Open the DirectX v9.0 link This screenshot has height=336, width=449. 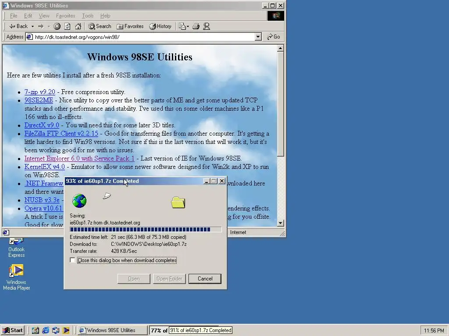42,125
